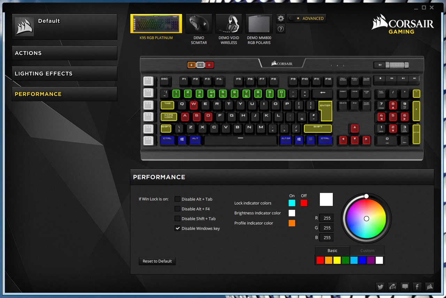Select DEMO VOID WIRELESS headset device
Screen dimensions: 446x298
pos(229,24)
